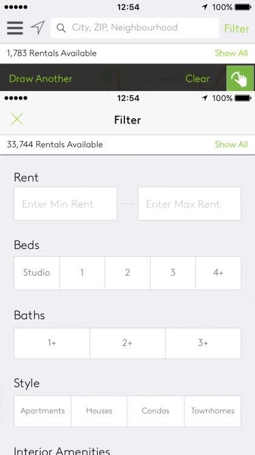Tap Show All beside 33,744 Rentals
The width and height of the screenshot is (255, 455).
[231, 144]
